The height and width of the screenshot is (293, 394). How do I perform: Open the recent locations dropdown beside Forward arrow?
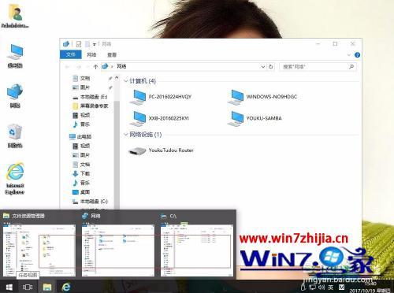87,67
